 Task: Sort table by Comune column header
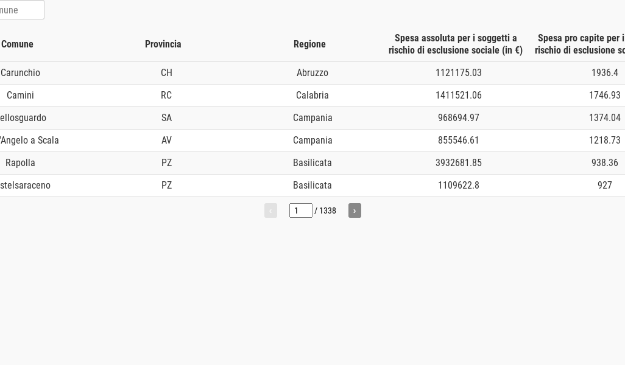pyautogui.click(x=17, y=44)
